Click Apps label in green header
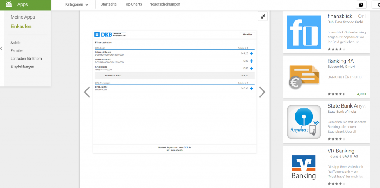The image size is (380, 188). click(23, 4)
